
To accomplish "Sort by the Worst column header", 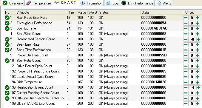I will [x=93, y=13].
